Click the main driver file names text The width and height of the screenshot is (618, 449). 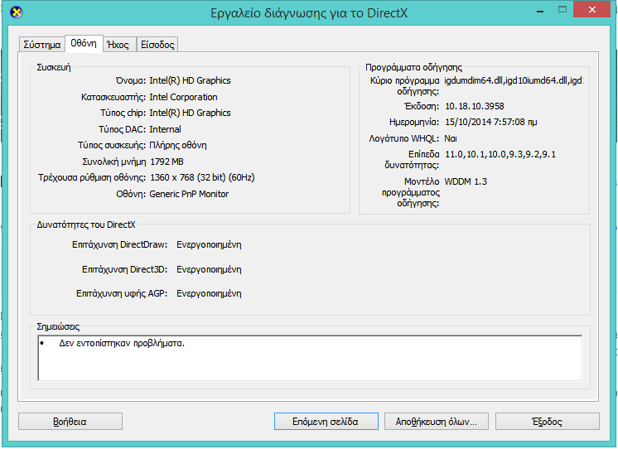click(514, 80)
